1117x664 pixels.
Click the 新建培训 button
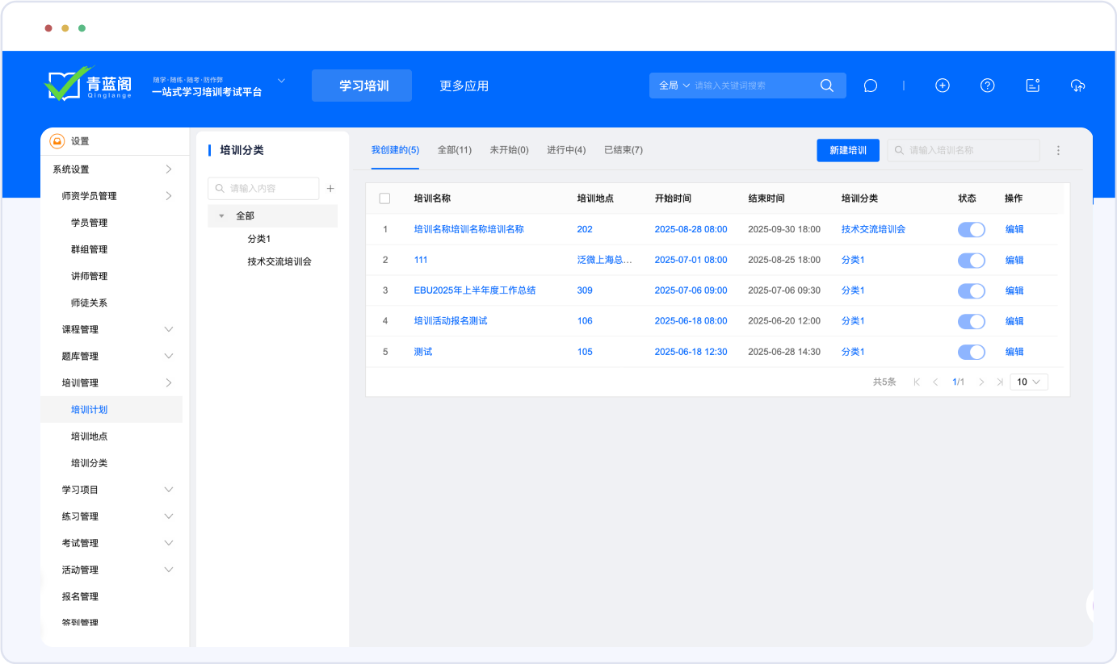coord(847,150)
